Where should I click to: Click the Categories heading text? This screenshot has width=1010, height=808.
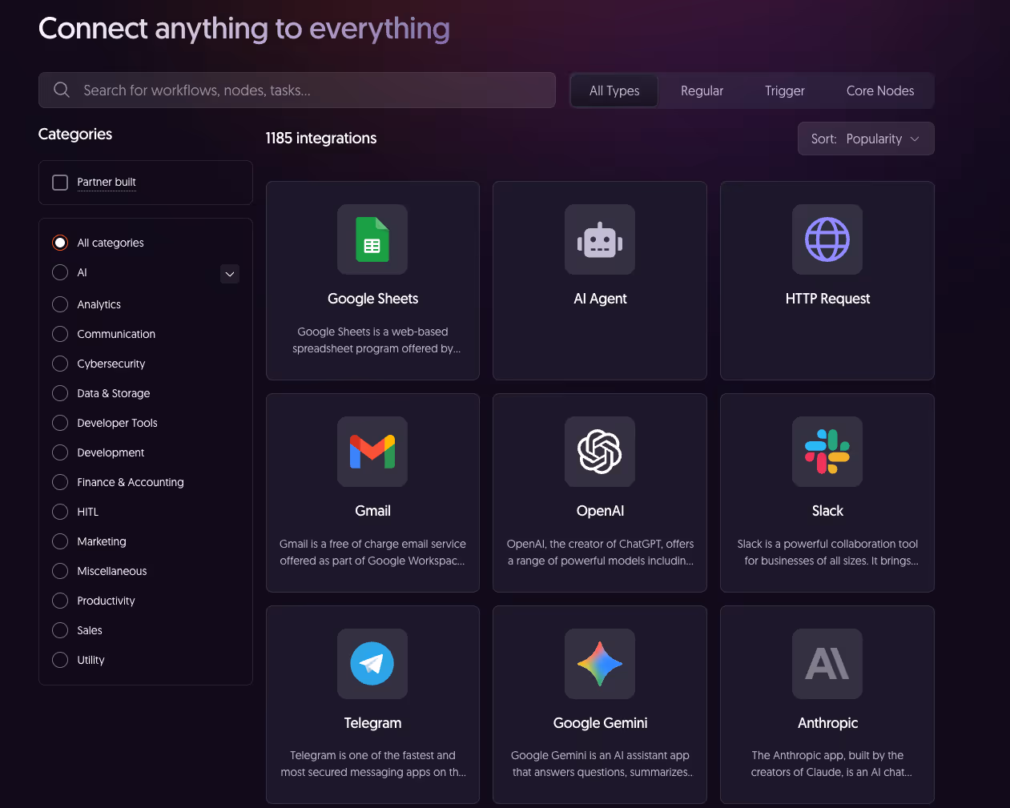pyautogui.click(x=75, y=135)
